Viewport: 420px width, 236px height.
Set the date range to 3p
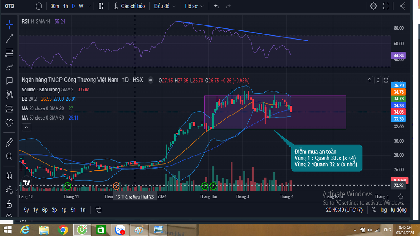(x=54, y=210)
